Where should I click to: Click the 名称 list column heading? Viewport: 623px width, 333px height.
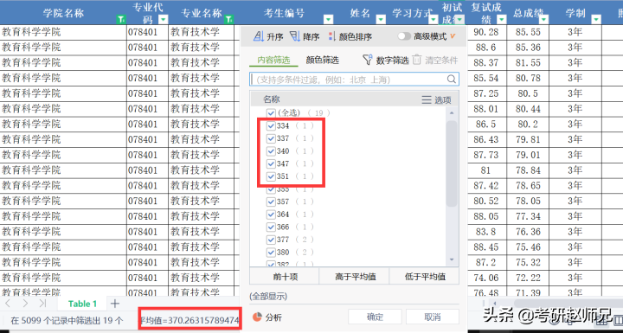pos(272,99)
